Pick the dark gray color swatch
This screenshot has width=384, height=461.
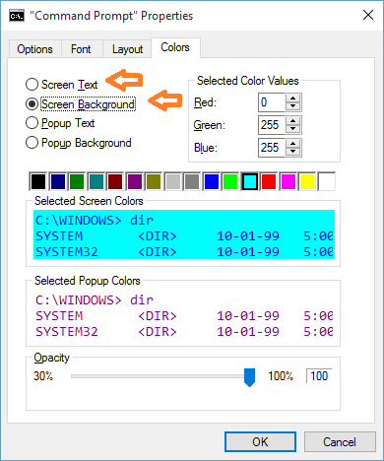pos(192,181)
